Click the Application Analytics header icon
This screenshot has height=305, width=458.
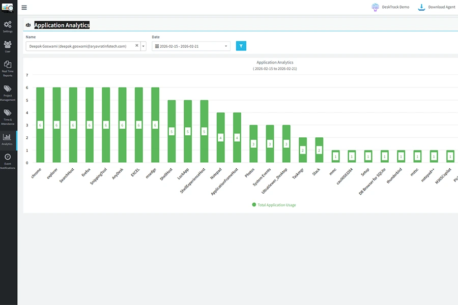click(29, 24)
